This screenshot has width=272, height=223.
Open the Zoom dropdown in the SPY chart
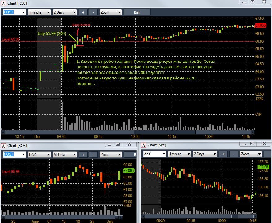[251, 154]
